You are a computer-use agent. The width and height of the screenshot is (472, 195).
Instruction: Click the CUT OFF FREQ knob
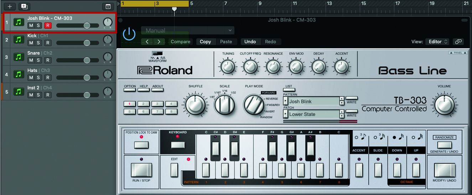coord(250,66)
